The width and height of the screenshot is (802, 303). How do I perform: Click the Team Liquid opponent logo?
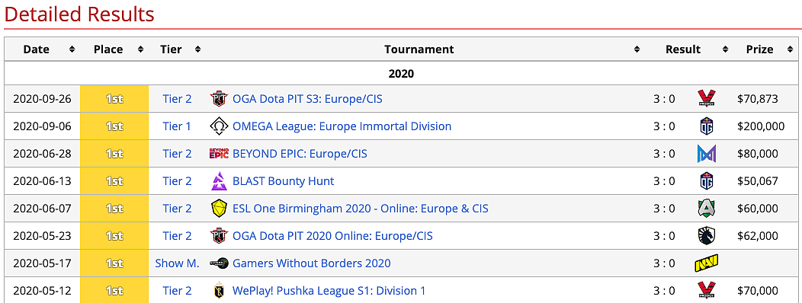pos(707,235)
